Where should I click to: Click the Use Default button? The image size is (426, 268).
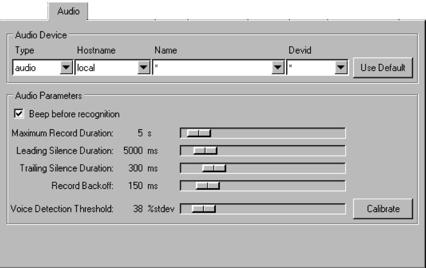383,68
